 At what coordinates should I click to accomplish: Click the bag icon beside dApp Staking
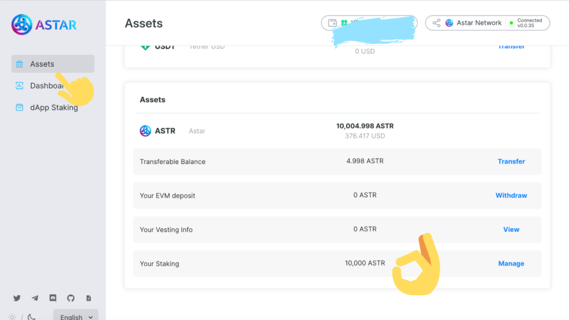tap(19, 107)
